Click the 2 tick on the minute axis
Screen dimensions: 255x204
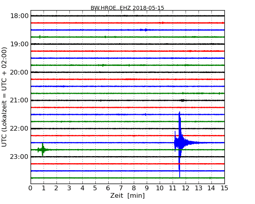point(56,188)
